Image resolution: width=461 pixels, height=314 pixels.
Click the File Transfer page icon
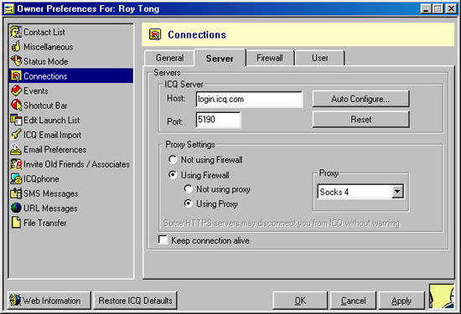(16, 223)
